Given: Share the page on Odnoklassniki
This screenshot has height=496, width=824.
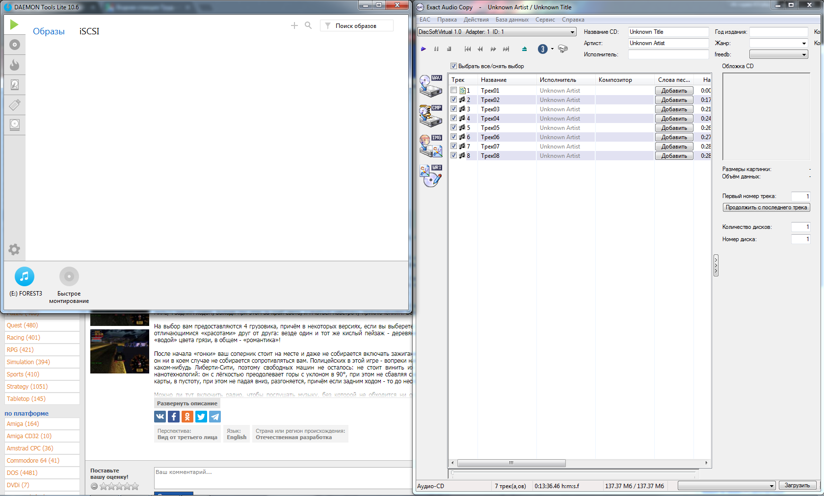Looking at the screenshot, I should click(187, 417).
